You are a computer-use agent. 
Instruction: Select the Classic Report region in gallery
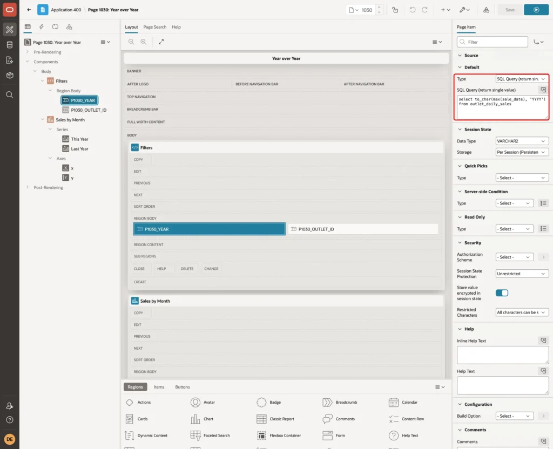tap(275, 419)
